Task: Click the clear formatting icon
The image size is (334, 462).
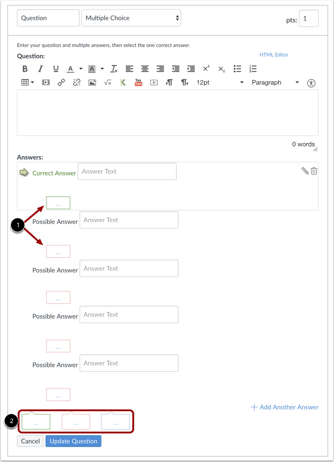Action: click(x=114, y=69)
